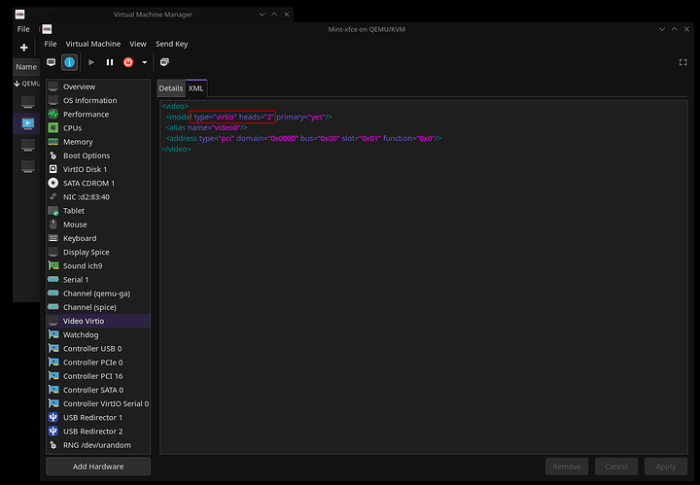Select CPUs in the hardware list

click(x=73, y=127)
